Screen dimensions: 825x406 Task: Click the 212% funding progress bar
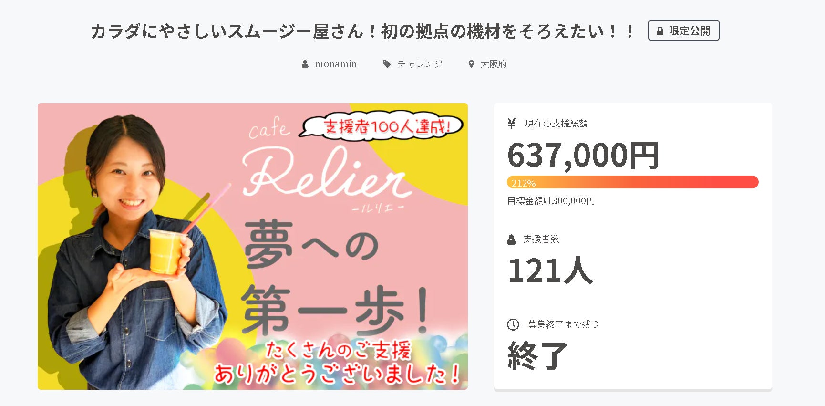pos(632,182)
